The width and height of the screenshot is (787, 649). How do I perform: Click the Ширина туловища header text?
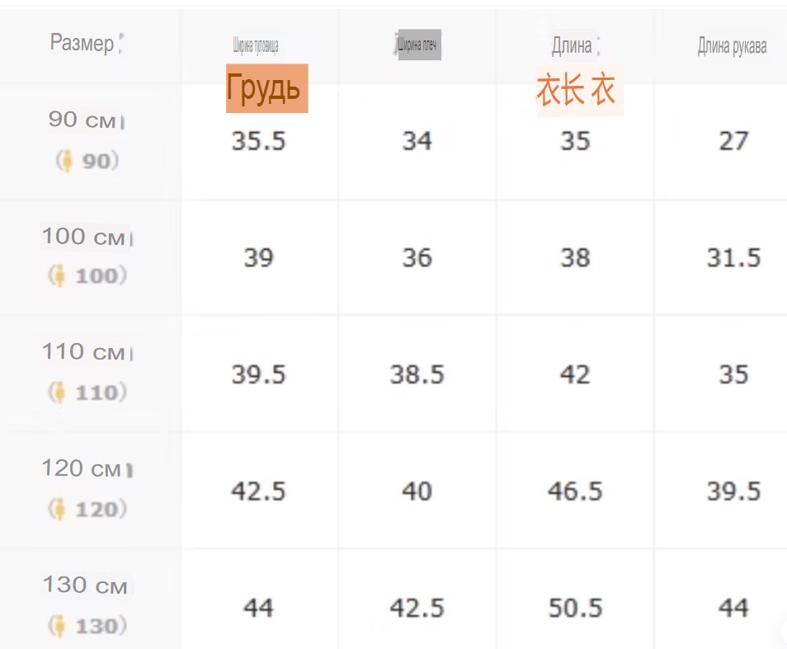click(256, 45)
